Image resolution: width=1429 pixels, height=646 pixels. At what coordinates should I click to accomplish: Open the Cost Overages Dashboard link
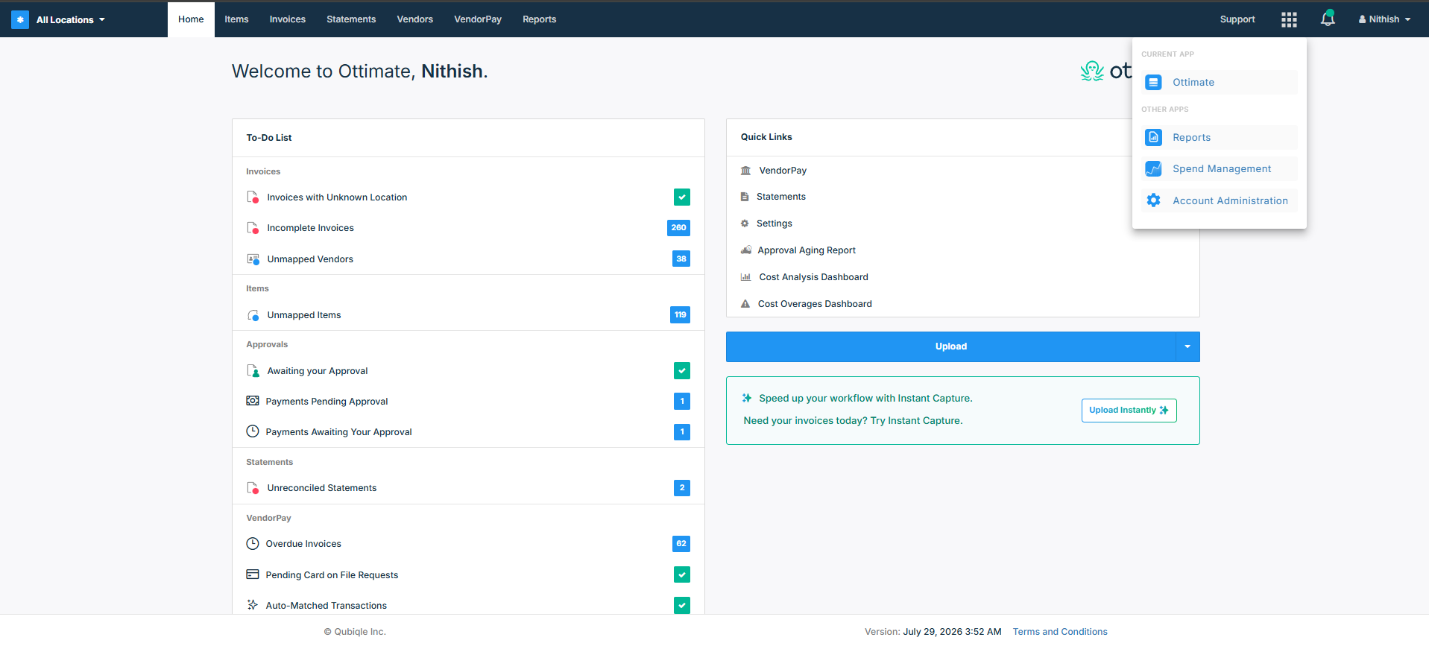tap(815, 304)
